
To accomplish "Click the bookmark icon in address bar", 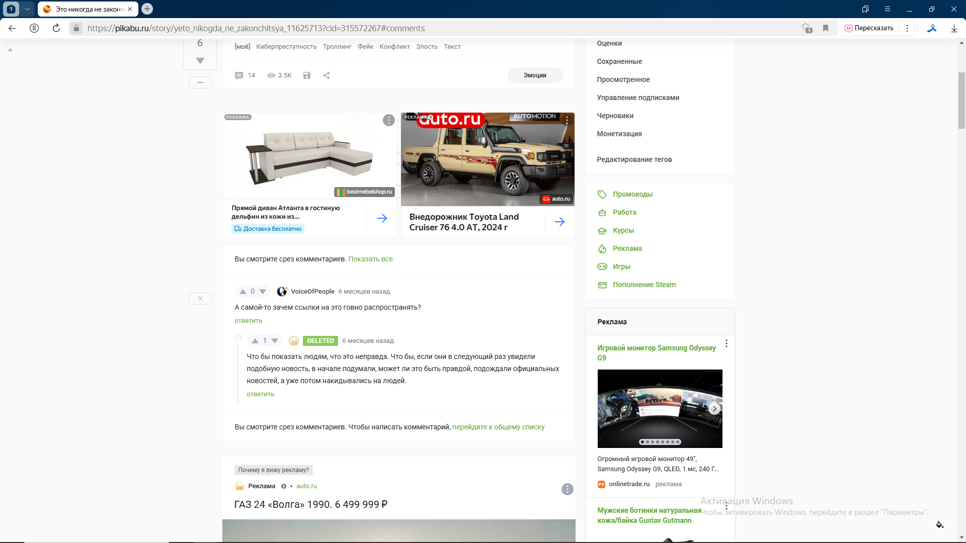I will tap(826, 28).
